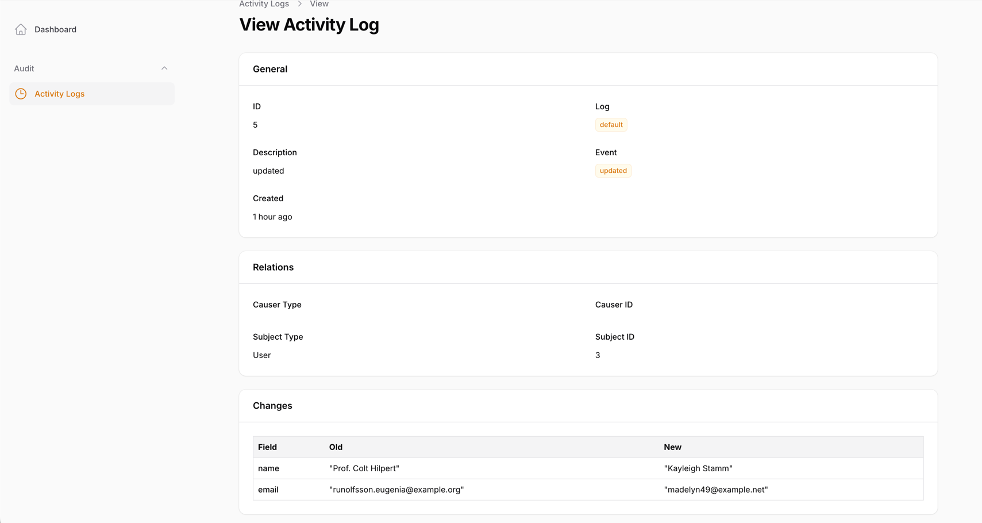Select the updated event badge
Image resolution: width=982 pixels, height=523 pixels.
613,170
